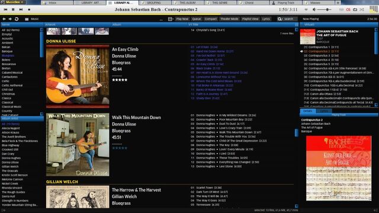Switch to the GROUPING tab
Screen dimensions: 379x213
tap(153, 2)
